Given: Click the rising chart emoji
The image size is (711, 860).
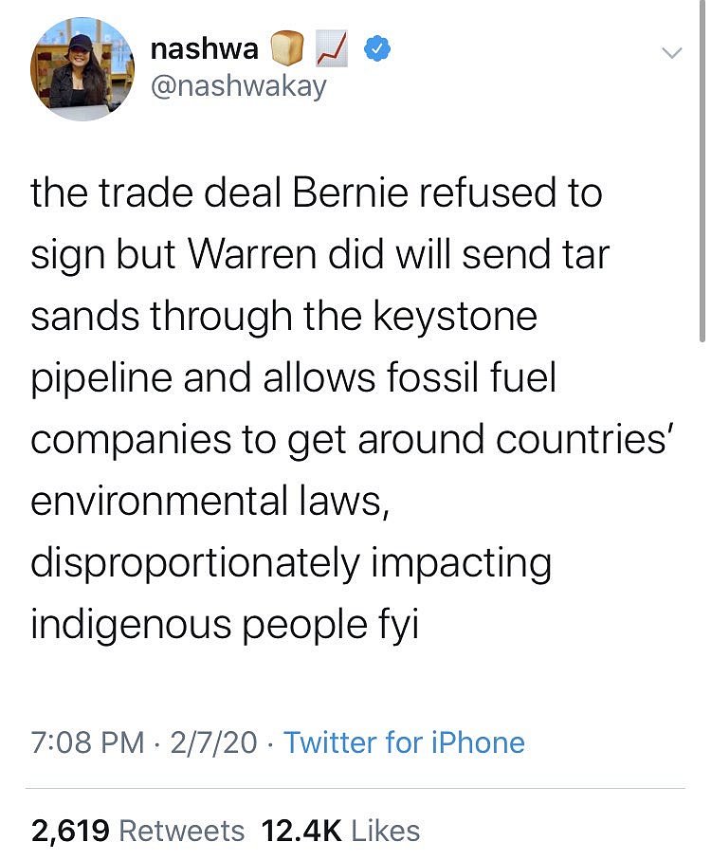Looking at the screenshot, I should click(331, 49).
